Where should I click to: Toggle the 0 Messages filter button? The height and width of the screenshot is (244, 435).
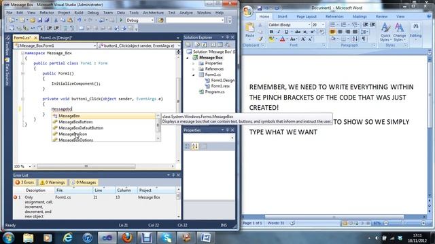point(84,182)
